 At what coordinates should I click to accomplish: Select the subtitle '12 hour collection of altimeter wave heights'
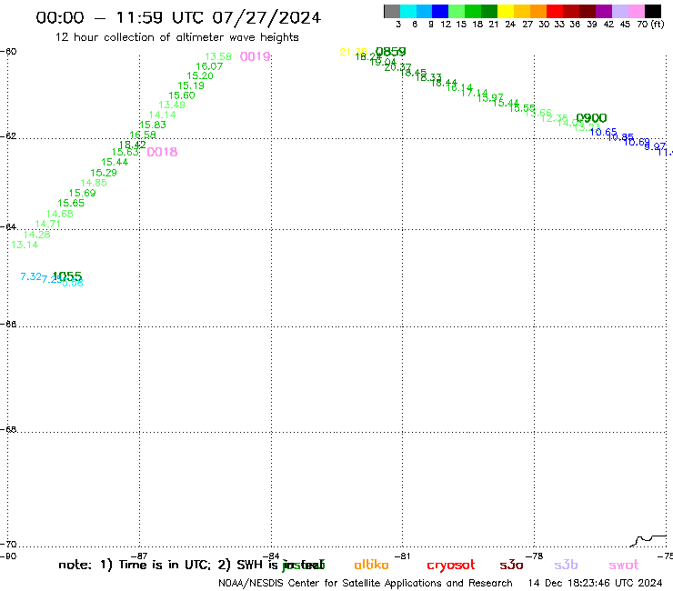176,37
